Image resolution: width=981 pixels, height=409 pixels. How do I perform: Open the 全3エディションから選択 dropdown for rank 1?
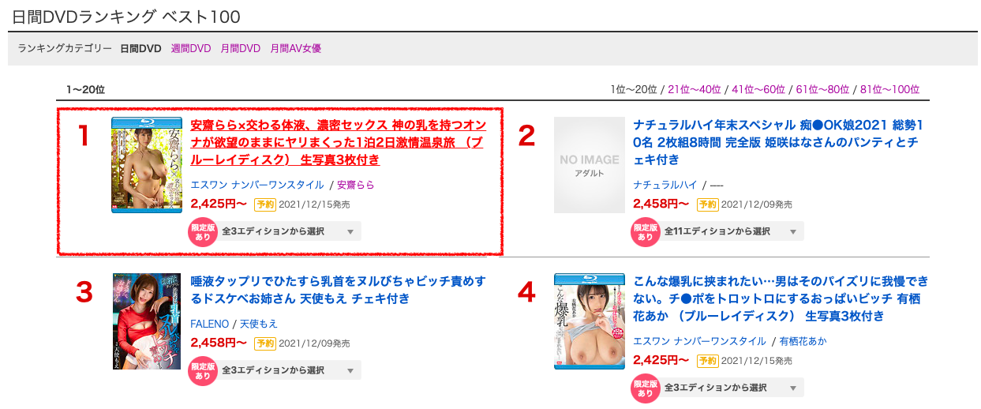[x=289, y=231]
